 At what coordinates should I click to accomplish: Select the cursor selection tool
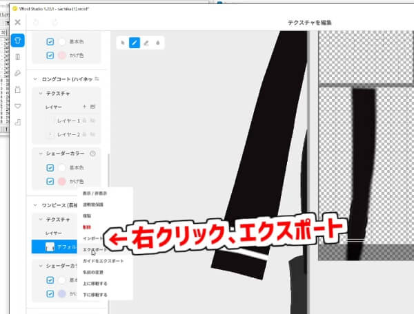[123, 43]
